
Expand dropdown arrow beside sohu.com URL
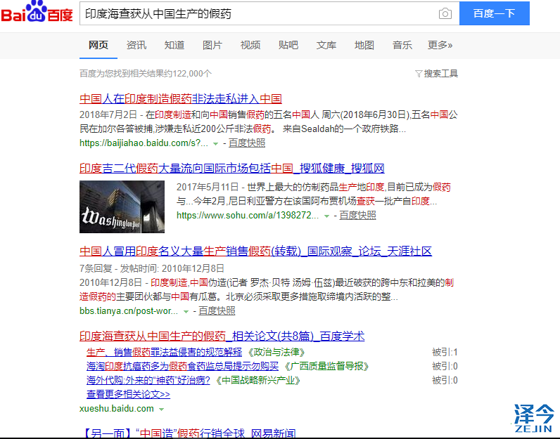tap(326, 216)
